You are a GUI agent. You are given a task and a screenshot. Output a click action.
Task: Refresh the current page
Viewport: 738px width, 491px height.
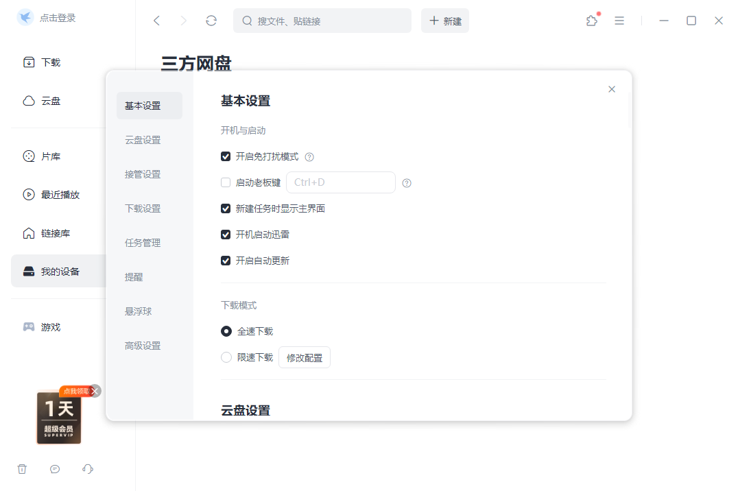tap(211, 21)
